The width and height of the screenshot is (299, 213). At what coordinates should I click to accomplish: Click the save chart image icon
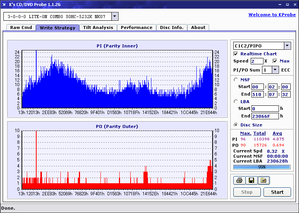point(263,181)
